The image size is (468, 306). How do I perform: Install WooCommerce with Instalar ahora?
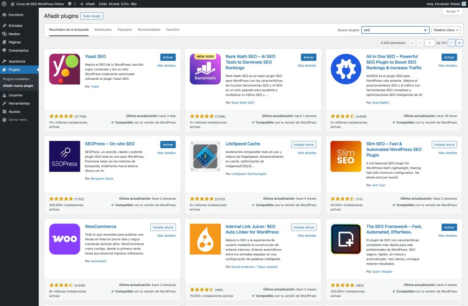(163, 228)
